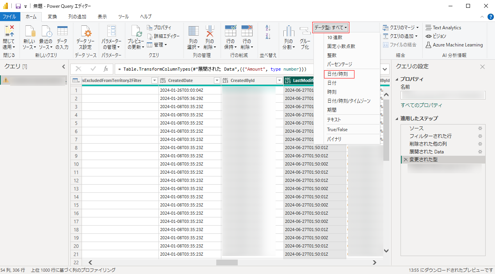Image resolution: width=495 pixels, height=274 pixels.
Task: Expand the データ型: すべて dropdown
Action: [x=331, y=27]
